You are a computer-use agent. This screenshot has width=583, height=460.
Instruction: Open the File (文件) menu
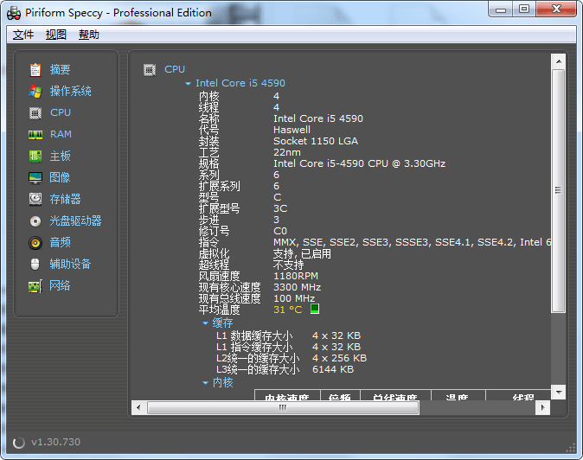[x=23, y=35]
